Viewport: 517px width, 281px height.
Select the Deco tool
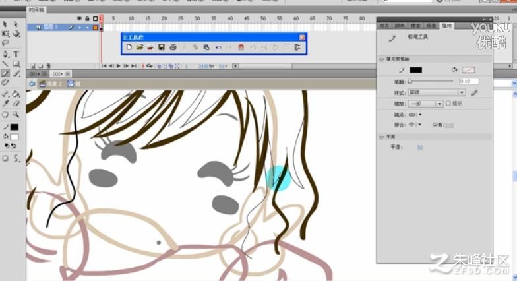click(5, 82)
